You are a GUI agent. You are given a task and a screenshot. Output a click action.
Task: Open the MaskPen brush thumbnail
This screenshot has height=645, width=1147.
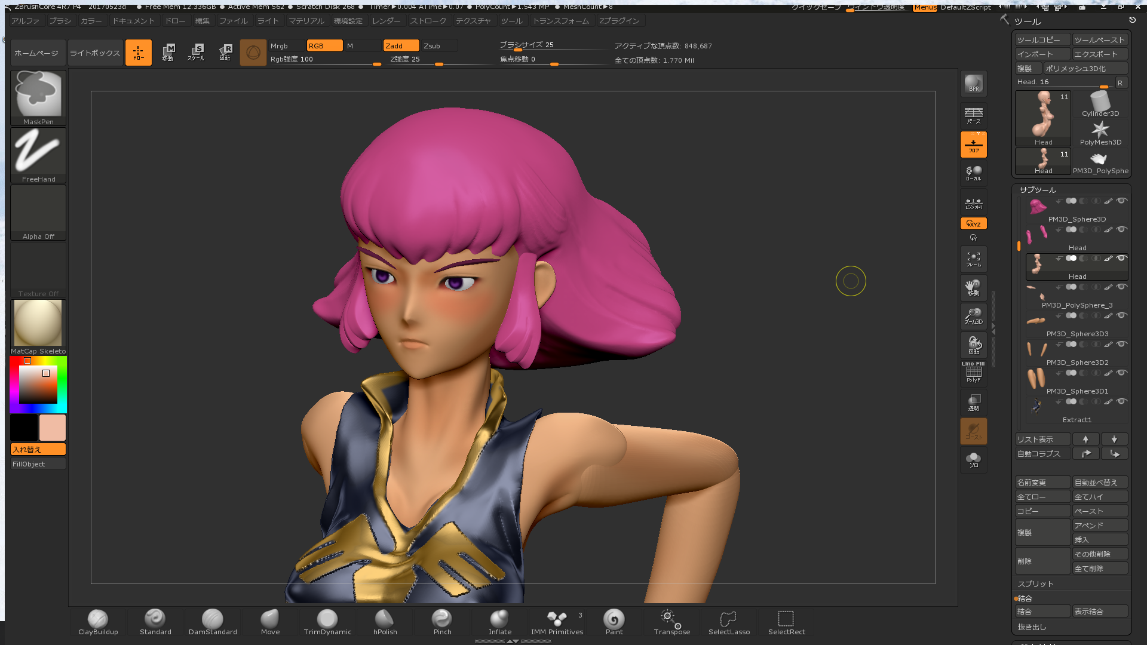pos(38,96)
